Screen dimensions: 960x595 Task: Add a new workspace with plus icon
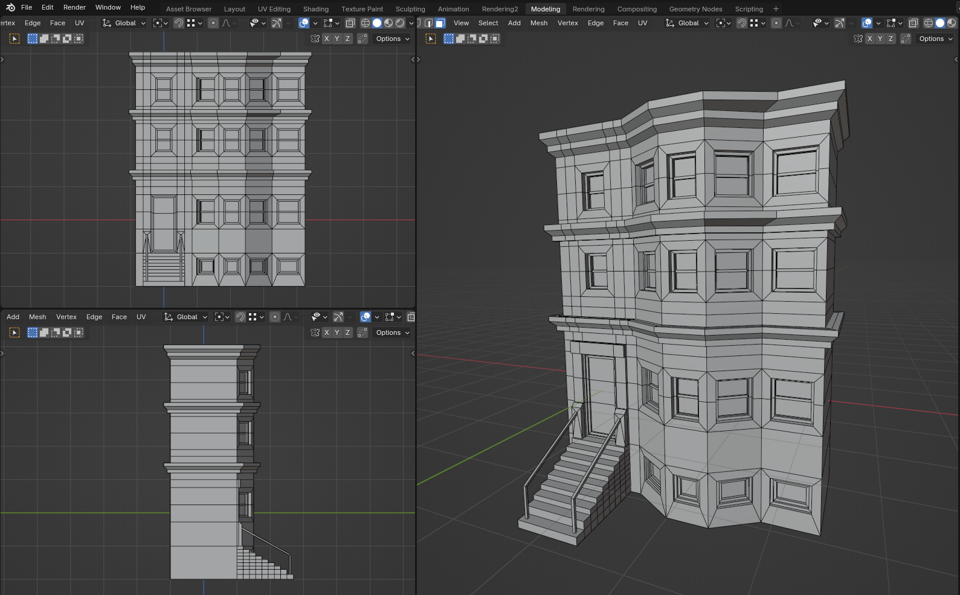click(776, 9)
